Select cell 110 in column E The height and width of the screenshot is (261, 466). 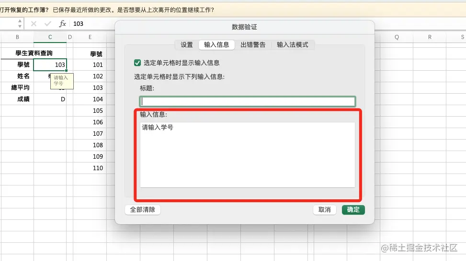[90, 168]
